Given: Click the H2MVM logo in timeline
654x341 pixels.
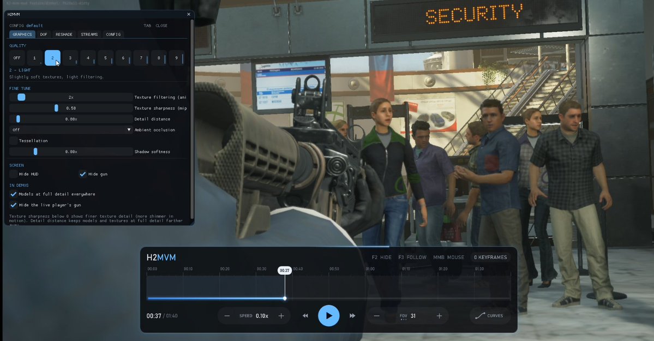Looking at the screenshot, I should [161, 258].
